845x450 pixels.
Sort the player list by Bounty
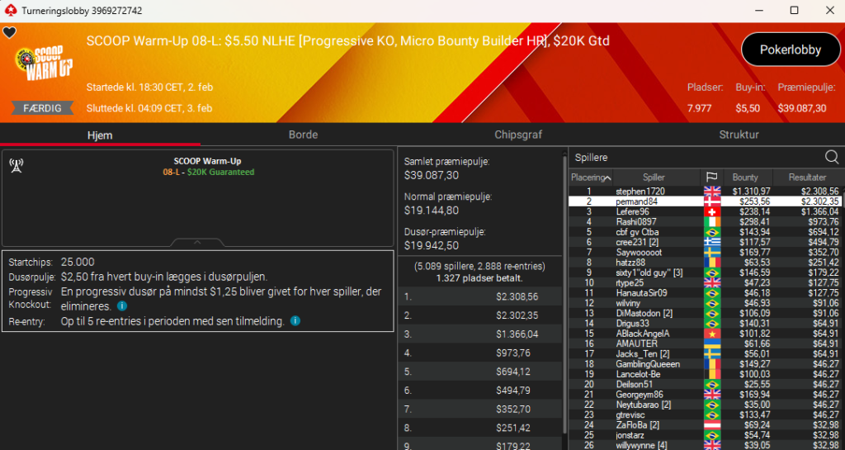(745, 178)
